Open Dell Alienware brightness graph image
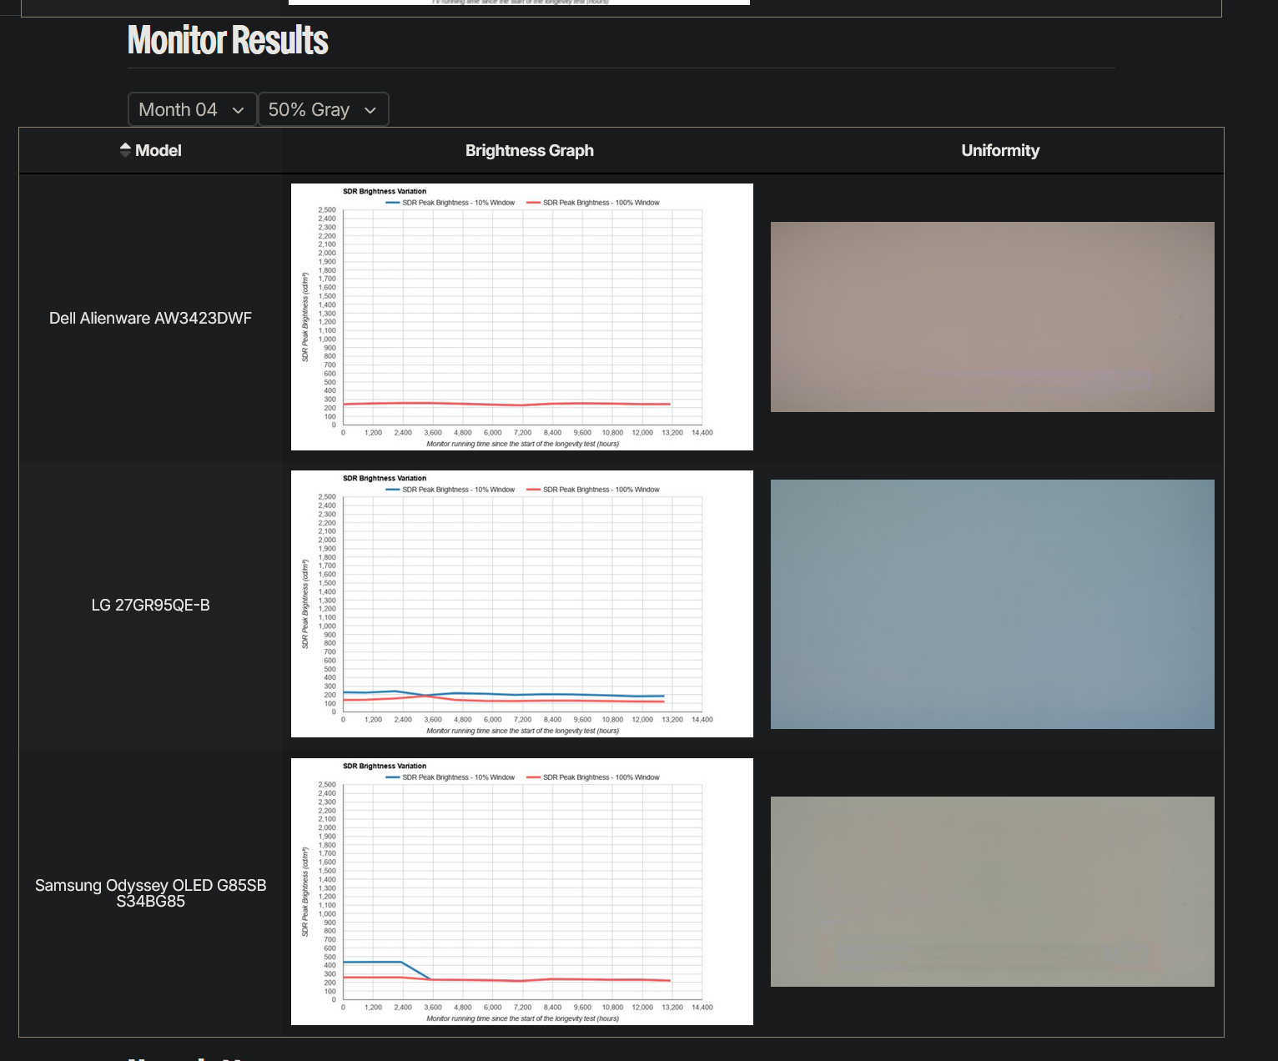The image size is (1278, 1061). tap(522, 317)
